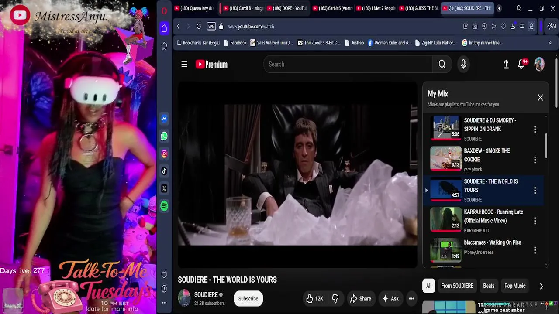Viewport: 559px width, 314px height.
Task: Add page to bookmarks with heart icon
Action: tap(503, 27)
